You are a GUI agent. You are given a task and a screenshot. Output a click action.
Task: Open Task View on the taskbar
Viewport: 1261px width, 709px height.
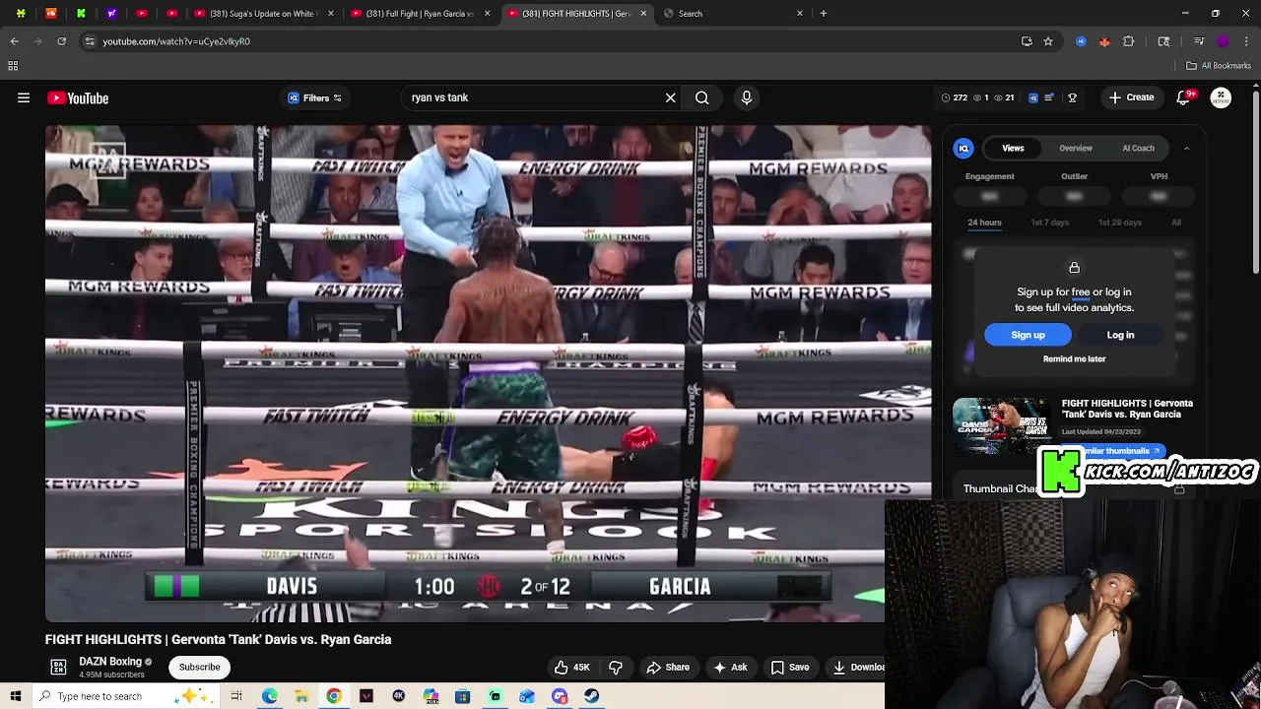pyautogui.click(x=236, y=696)
